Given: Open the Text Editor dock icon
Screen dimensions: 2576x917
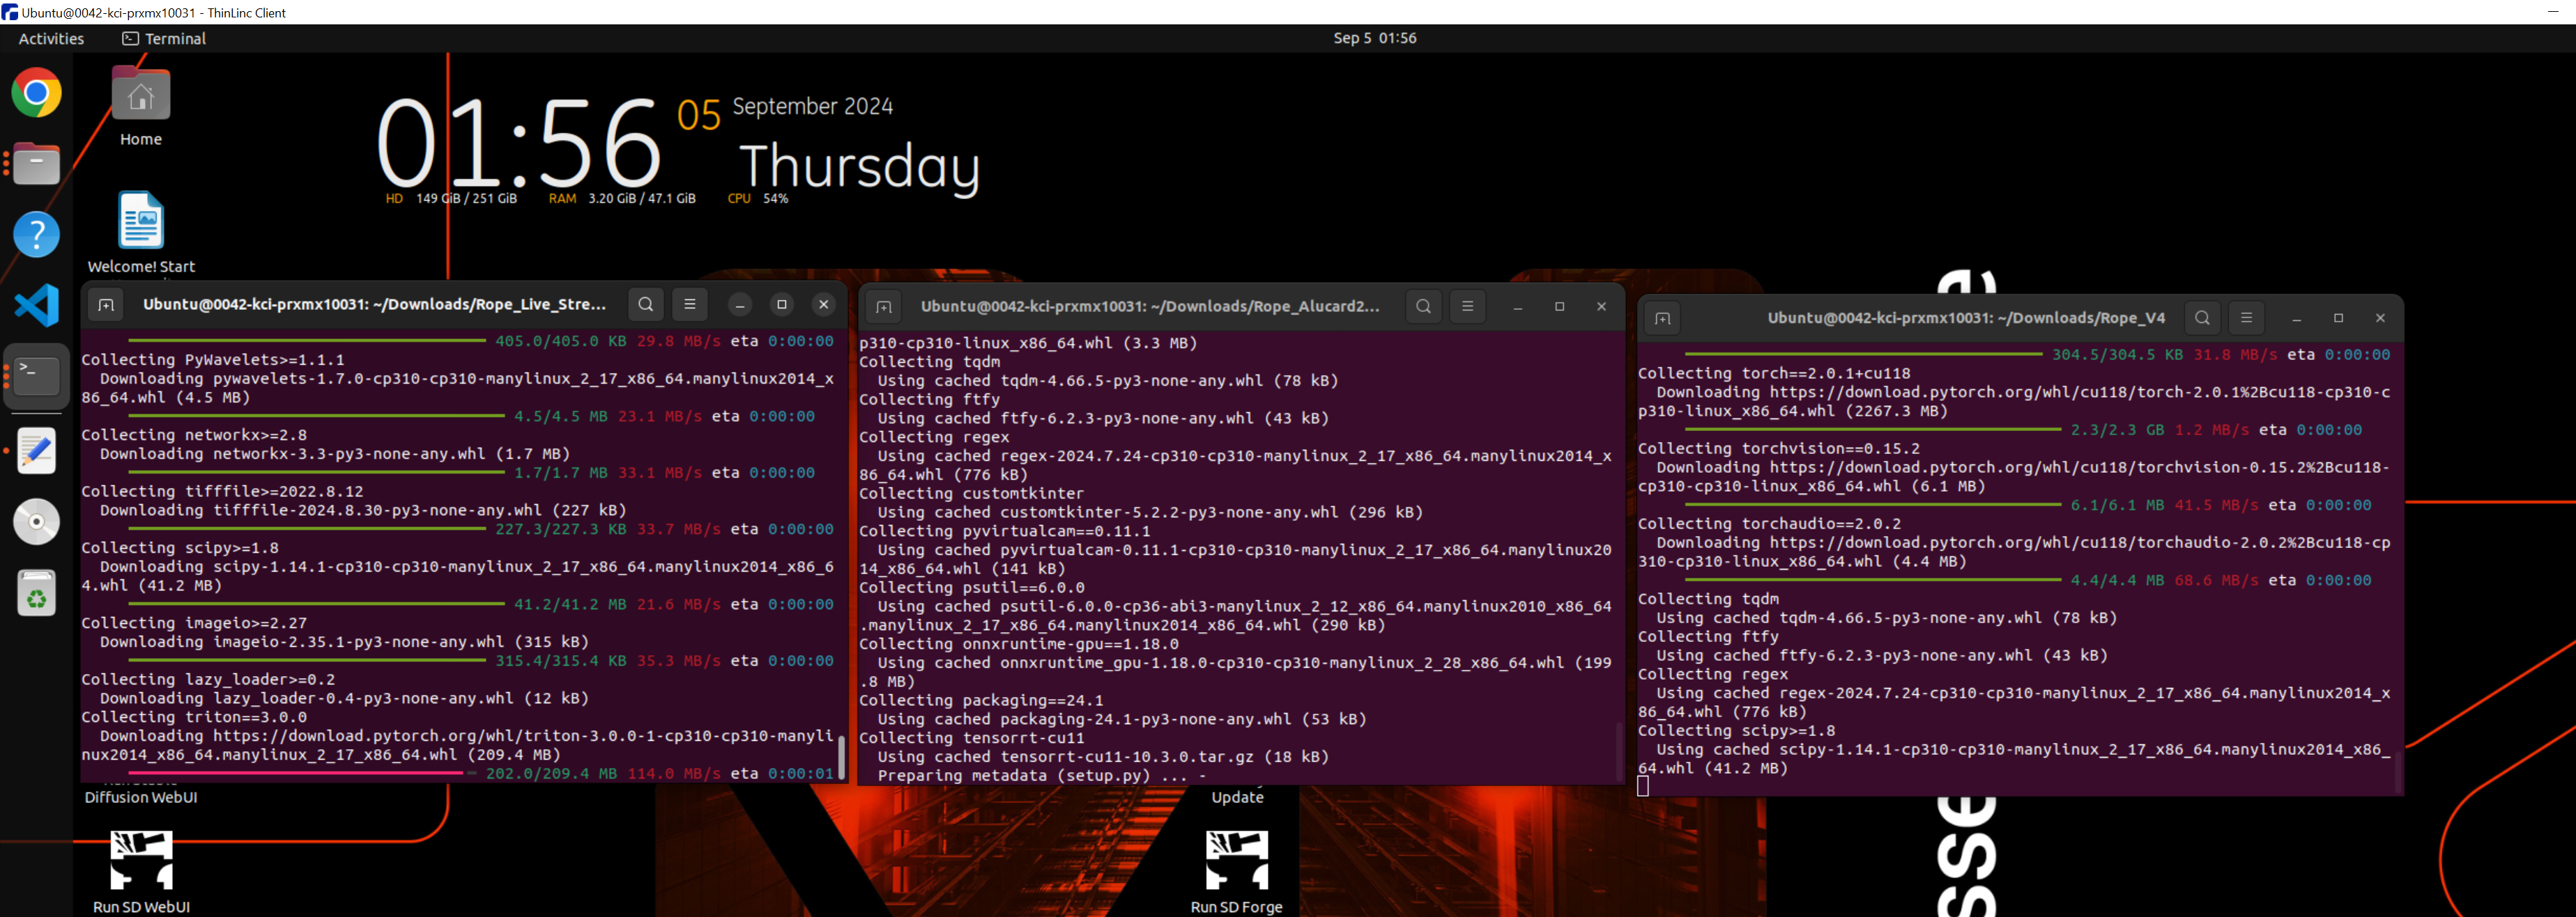Looking at the screenshot, I should pyautogui.click(x=37, y=450).
